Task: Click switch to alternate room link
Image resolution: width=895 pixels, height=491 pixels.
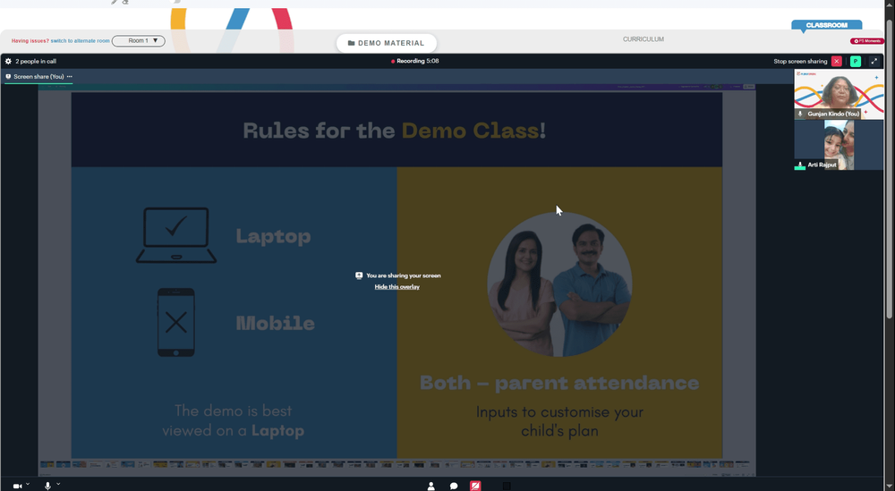Action: [x=80, y=40]
